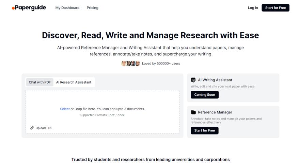This screenshot has height=163, width=299.
Task: Click the Loved by 500000+ users text
Action: tap(161, 64)
